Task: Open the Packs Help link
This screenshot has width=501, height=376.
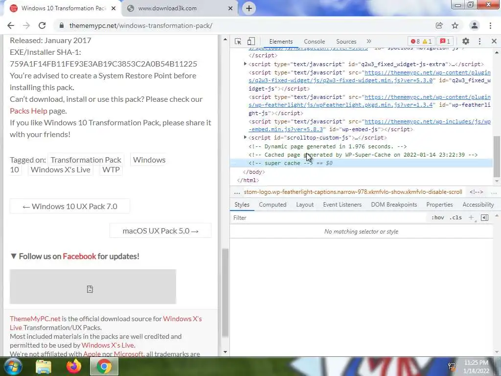Action: pyautogui.click(x=28, y=111)
